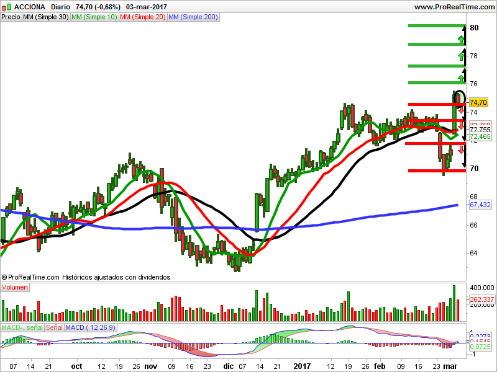The height and width of the screenshot is (372, 497).
Task: Click the nov month label on time axis
Action: tap(150, 366)
